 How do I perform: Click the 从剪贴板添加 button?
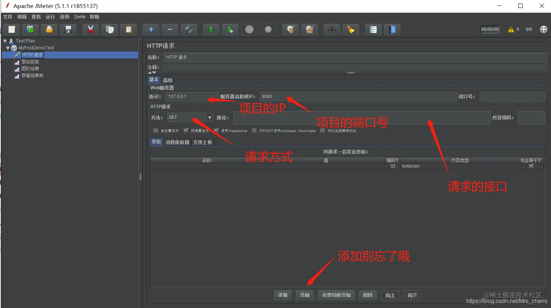click(x=336, y=295)
